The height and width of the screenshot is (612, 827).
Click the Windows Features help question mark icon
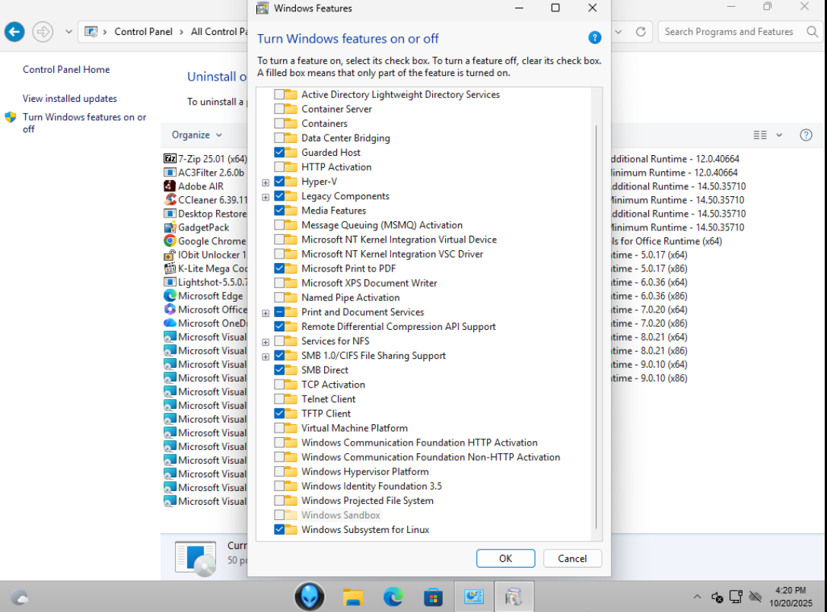[x=594, y=38]
